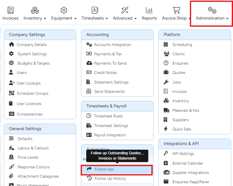Screen dimensions: 233x186
Task: Click the Reports bar chart icon
Action: (149, 10)
